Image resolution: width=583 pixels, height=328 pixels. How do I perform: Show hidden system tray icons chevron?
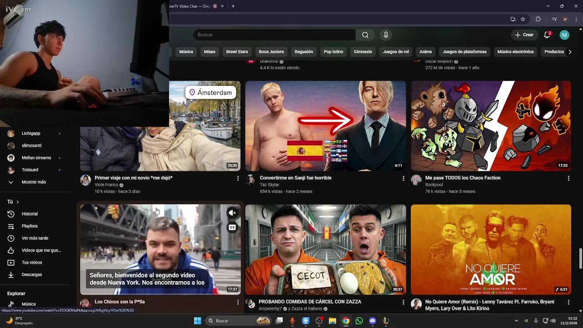pos(517,321)
